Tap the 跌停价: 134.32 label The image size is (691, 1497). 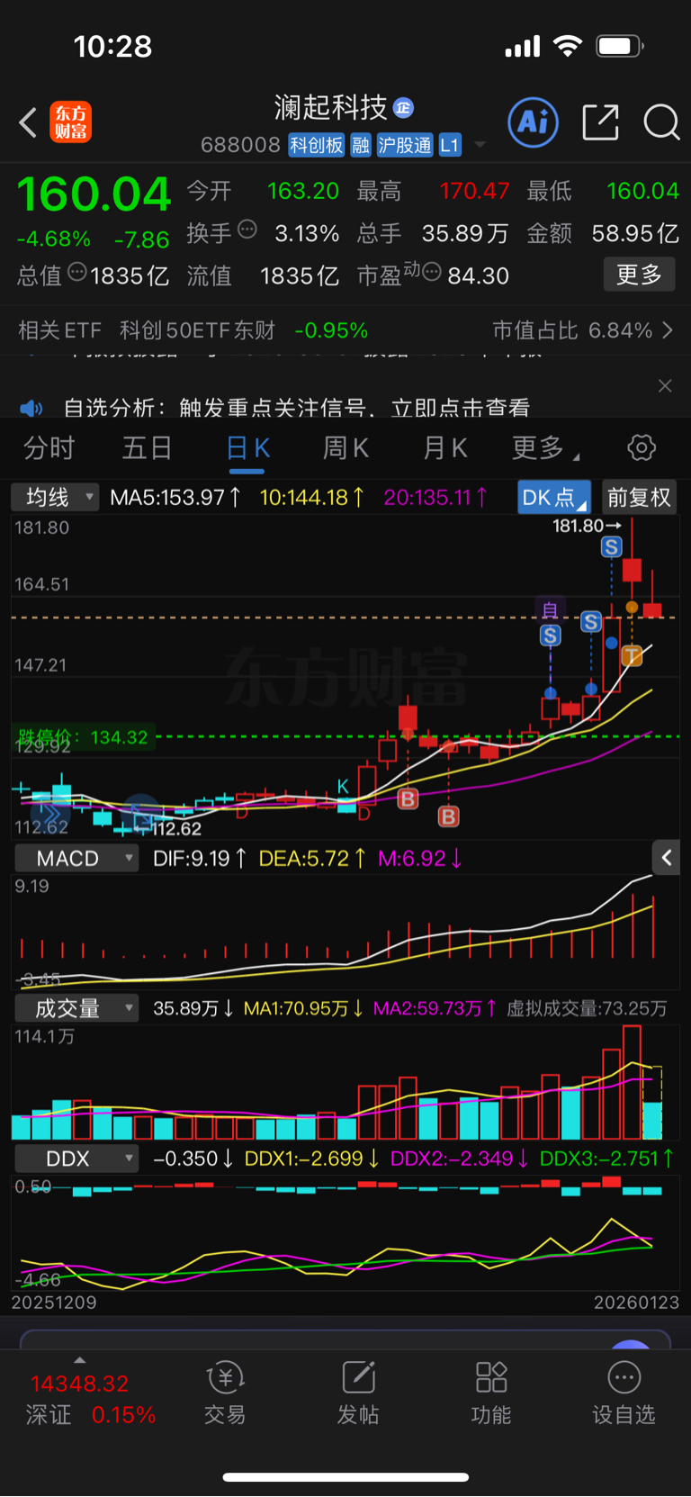pyautogui.click(x=83, y=737)
